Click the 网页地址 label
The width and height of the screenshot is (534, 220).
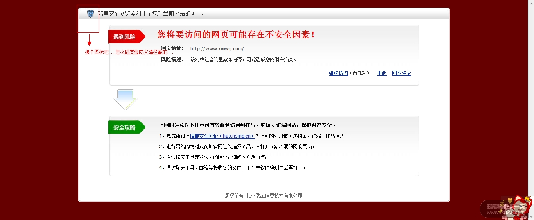pyautogui.click(x=172, y=48)
